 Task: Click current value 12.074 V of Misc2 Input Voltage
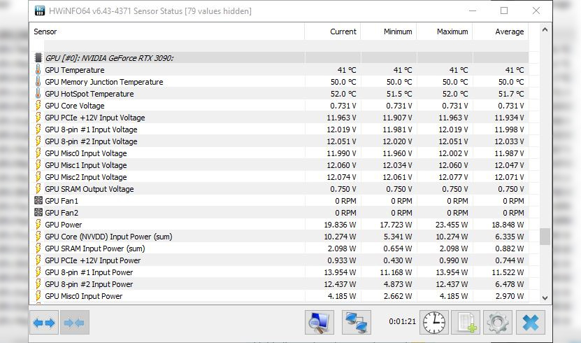tap(341, 177)
